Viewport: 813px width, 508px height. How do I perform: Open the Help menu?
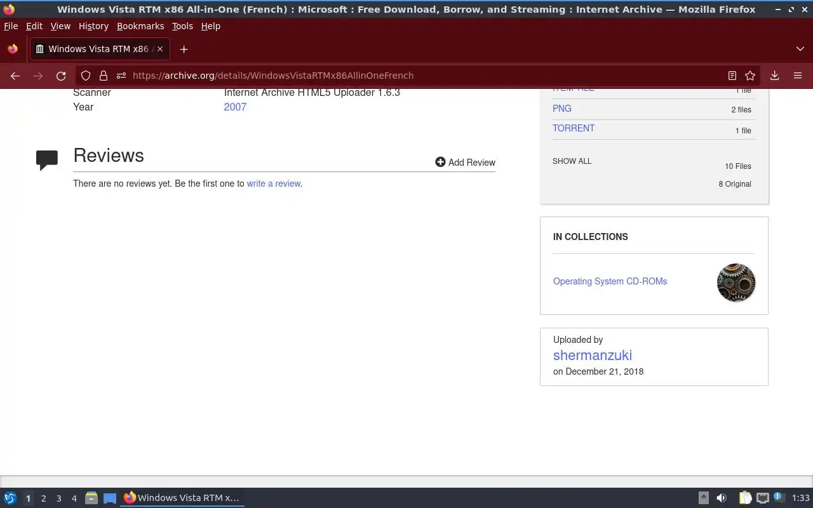pos(211,26)
